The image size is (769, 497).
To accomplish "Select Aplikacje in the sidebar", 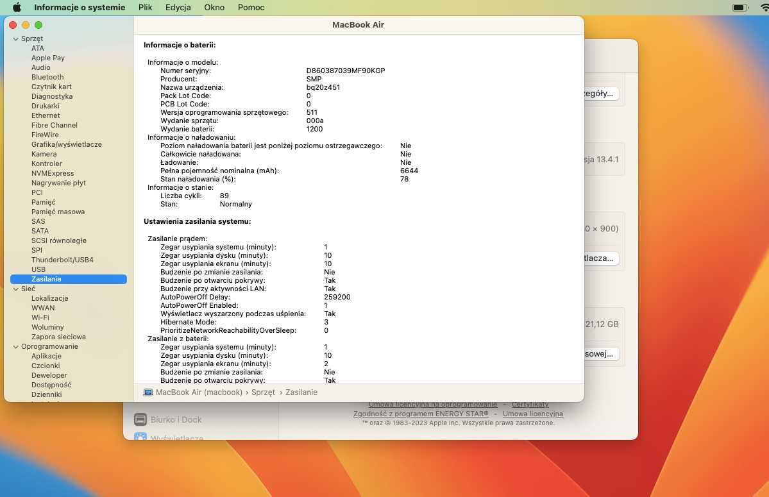I will pyautogui.click(x=47, y=357).
